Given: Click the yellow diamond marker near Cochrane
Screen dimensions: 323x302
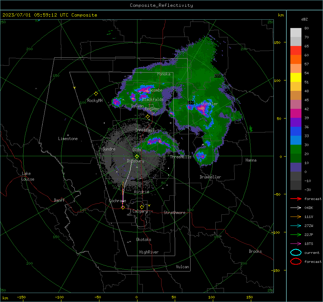Looking at the screenshot, I should click(x=123, y=208).
